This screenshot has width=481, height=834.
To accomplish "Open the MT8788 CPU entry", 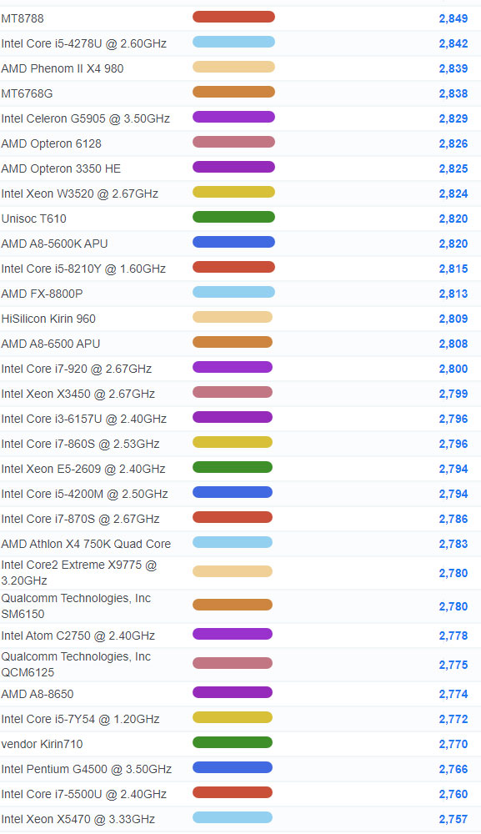I will coord(23,18).
